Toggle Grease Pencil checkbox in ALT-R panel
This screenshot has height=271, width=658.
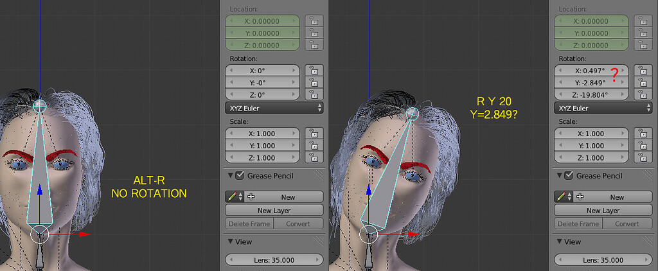(240, 175)
